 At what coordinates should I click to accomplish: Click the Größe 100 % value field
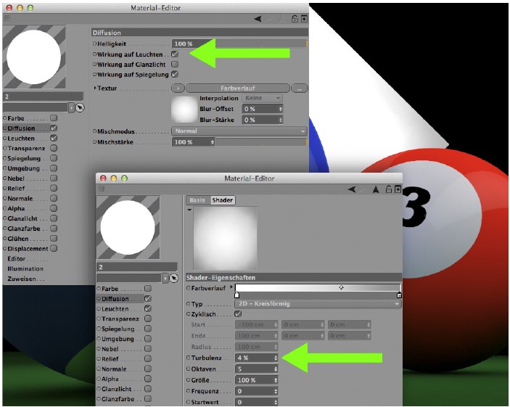256,380
